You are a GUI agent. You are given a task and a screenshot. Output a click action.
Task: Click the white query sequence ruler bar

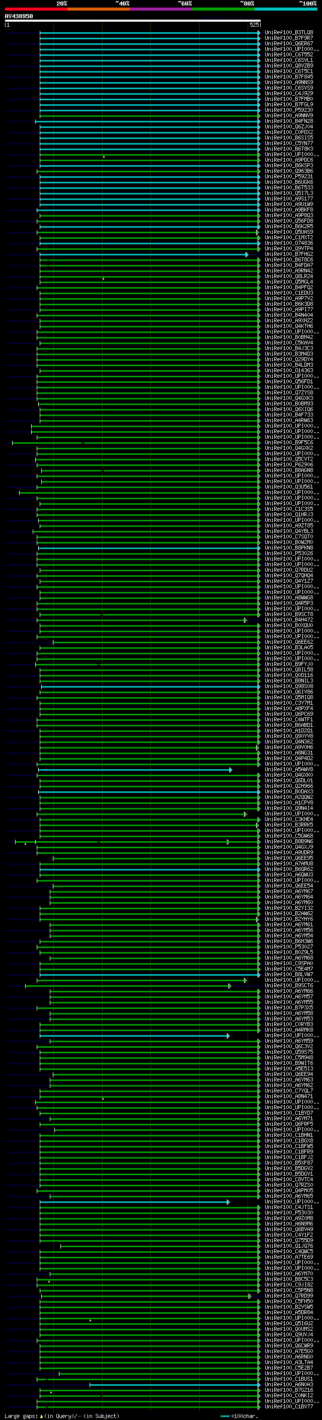pyautogui.click(x=133, y=20)
